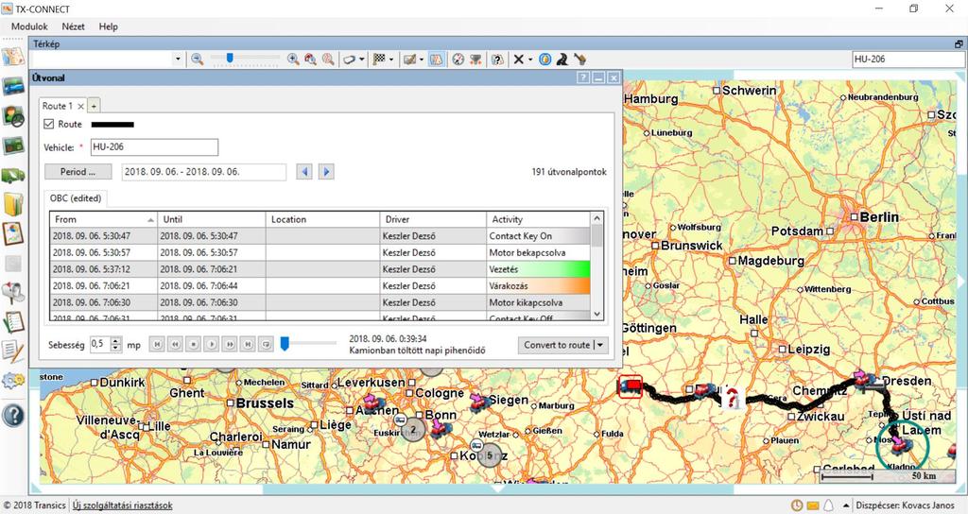Click the red truck marker on map

[631, 386]
